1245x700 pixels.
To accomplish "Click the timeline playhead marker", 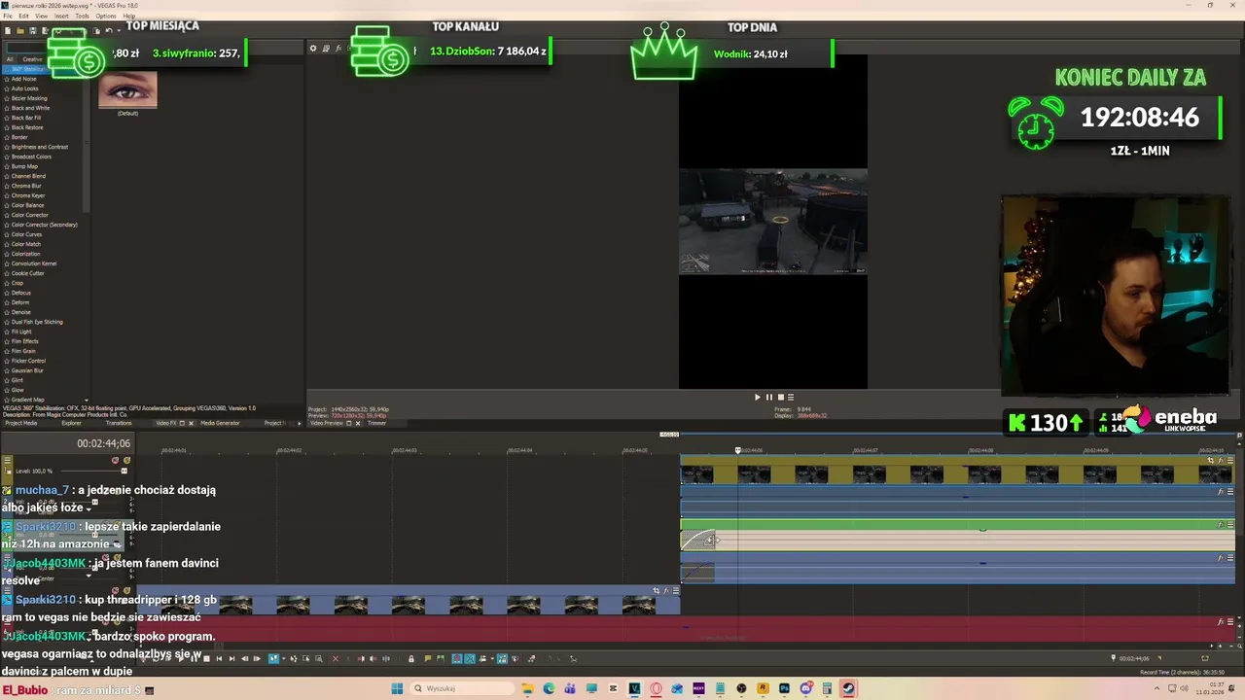I will click(737, 450).
